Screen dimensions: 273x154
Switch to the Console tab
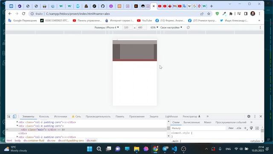[44, 116]
